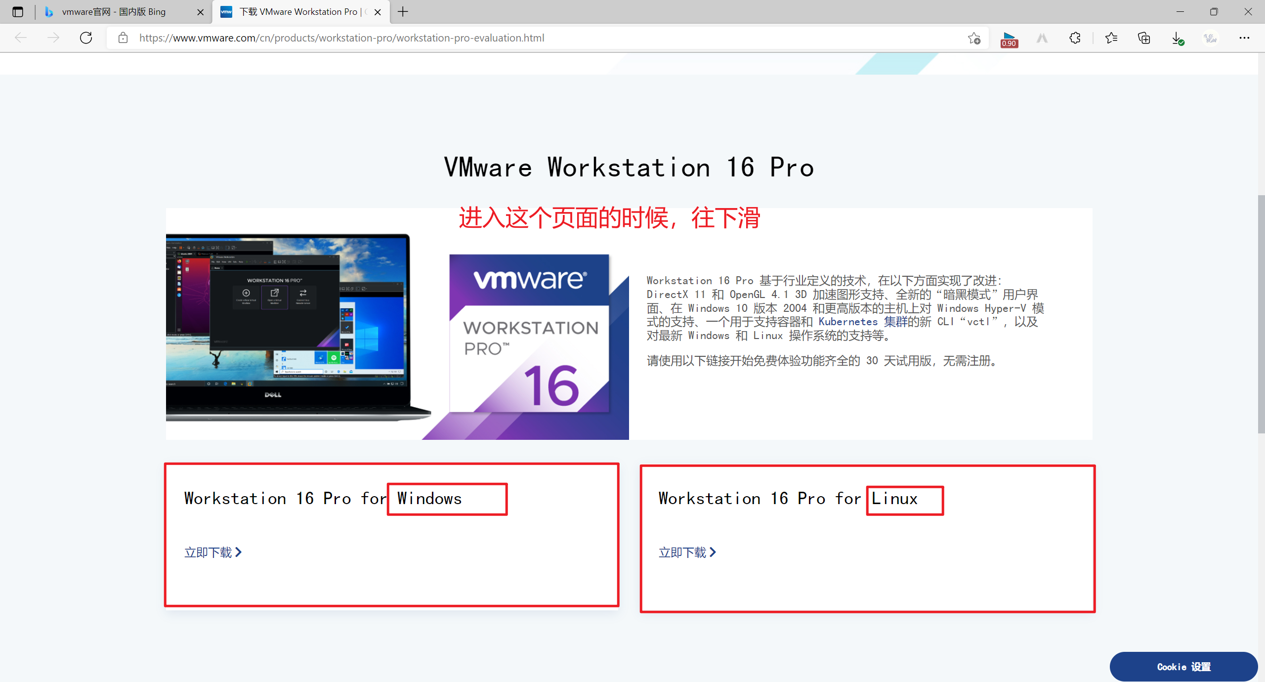
Task: Open Cookie 设置 button
Action: click(x=1183, y=667)
